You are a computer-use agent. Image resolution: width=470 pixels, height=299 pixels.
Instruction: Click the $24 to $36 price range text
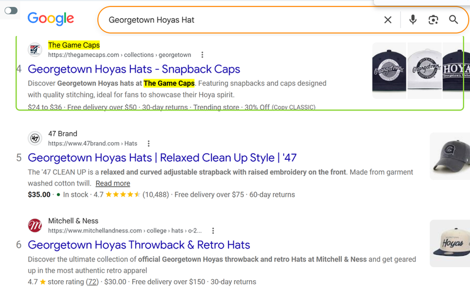[45, 107]
